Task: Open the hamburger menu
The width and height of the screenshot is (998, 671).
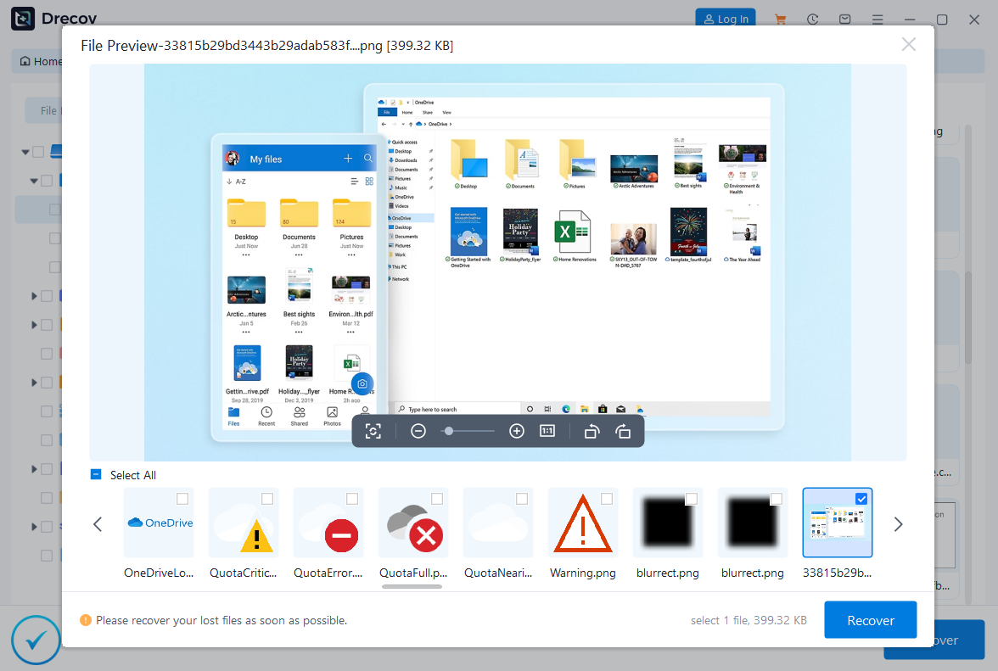Action: click(x=877, y=18)
